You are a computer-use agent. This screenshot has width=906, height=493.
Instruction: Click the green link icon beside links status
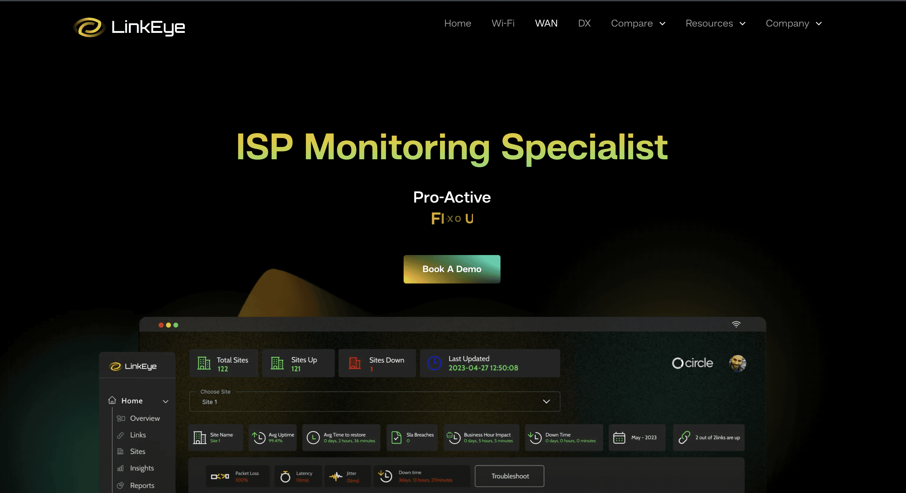pyautogui.click(x=684, y=437)
